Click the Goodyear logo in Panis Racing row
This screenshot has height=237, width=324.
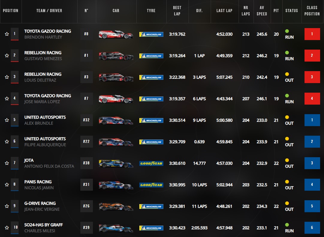tap(151, 185)
